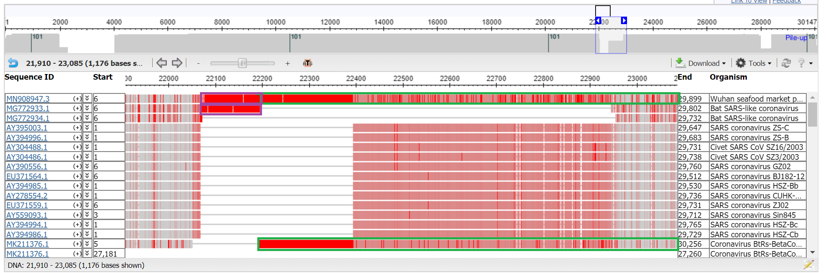The width and height of the screenshot is (827, 273).
Task: Expand the AY304488.1 row chevron
Action: 87,147
